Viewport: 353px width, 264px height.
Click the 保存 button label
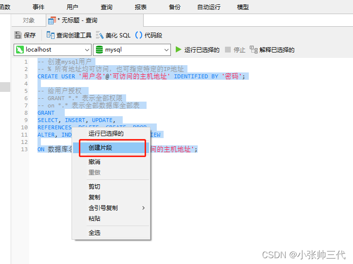(30, 35)
